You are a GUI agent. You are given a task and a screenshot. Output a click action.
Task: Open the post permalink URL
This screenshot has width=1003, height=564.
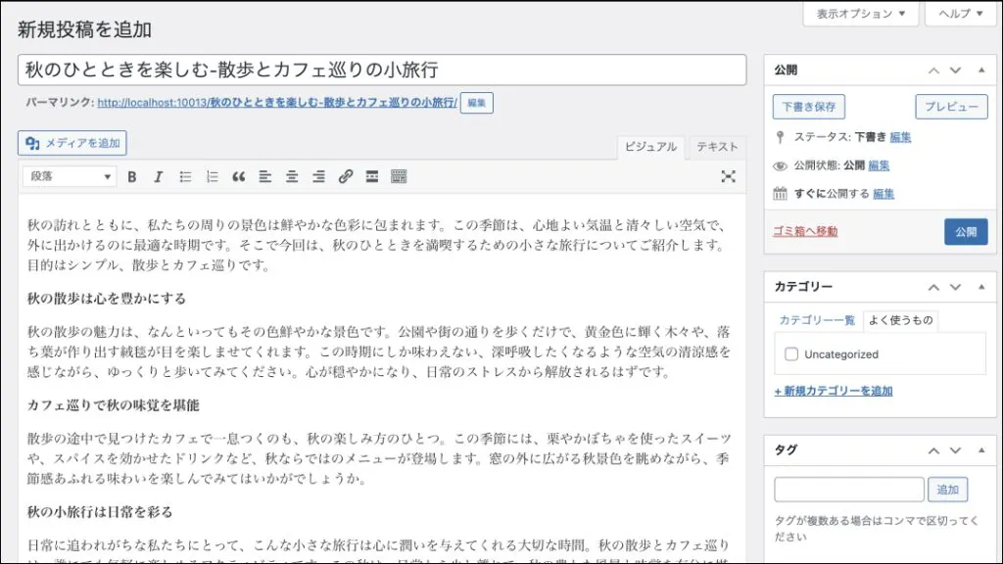click(x=277, y=102)
